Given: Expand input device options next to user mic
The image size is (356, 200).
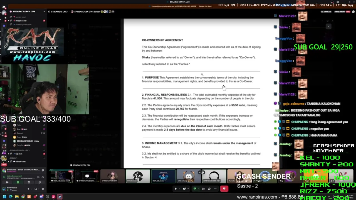Looking at the screenshot, I should [31, 189].
